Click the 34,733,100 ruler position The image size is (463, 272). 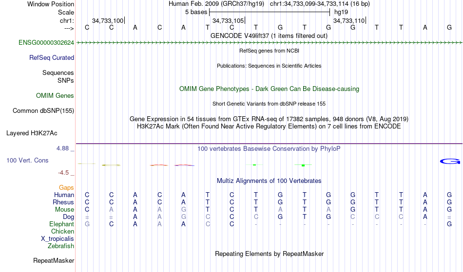(x=108, y=20)
